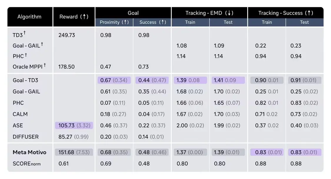This screenshot has height=179, width=331.
Task: Click the purple-highlighted ASE reward cell 105.73
Action: [x=74, y=125]
